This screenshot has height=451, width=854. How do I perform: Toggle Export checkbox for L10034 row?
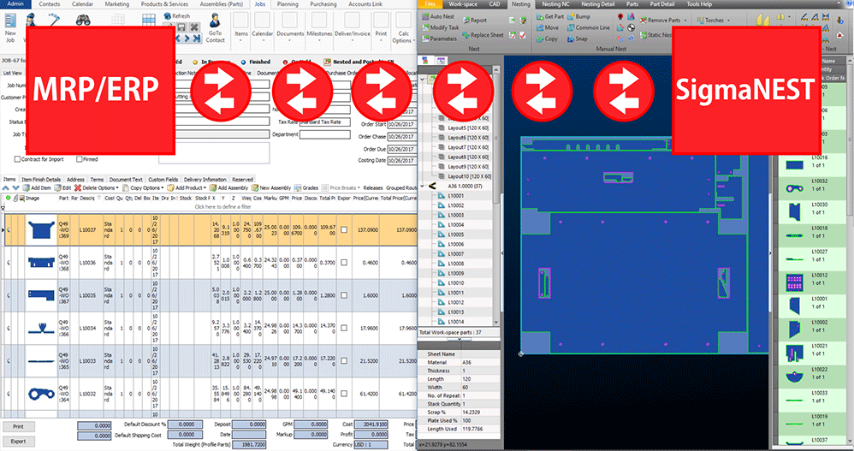pos(344,328)
